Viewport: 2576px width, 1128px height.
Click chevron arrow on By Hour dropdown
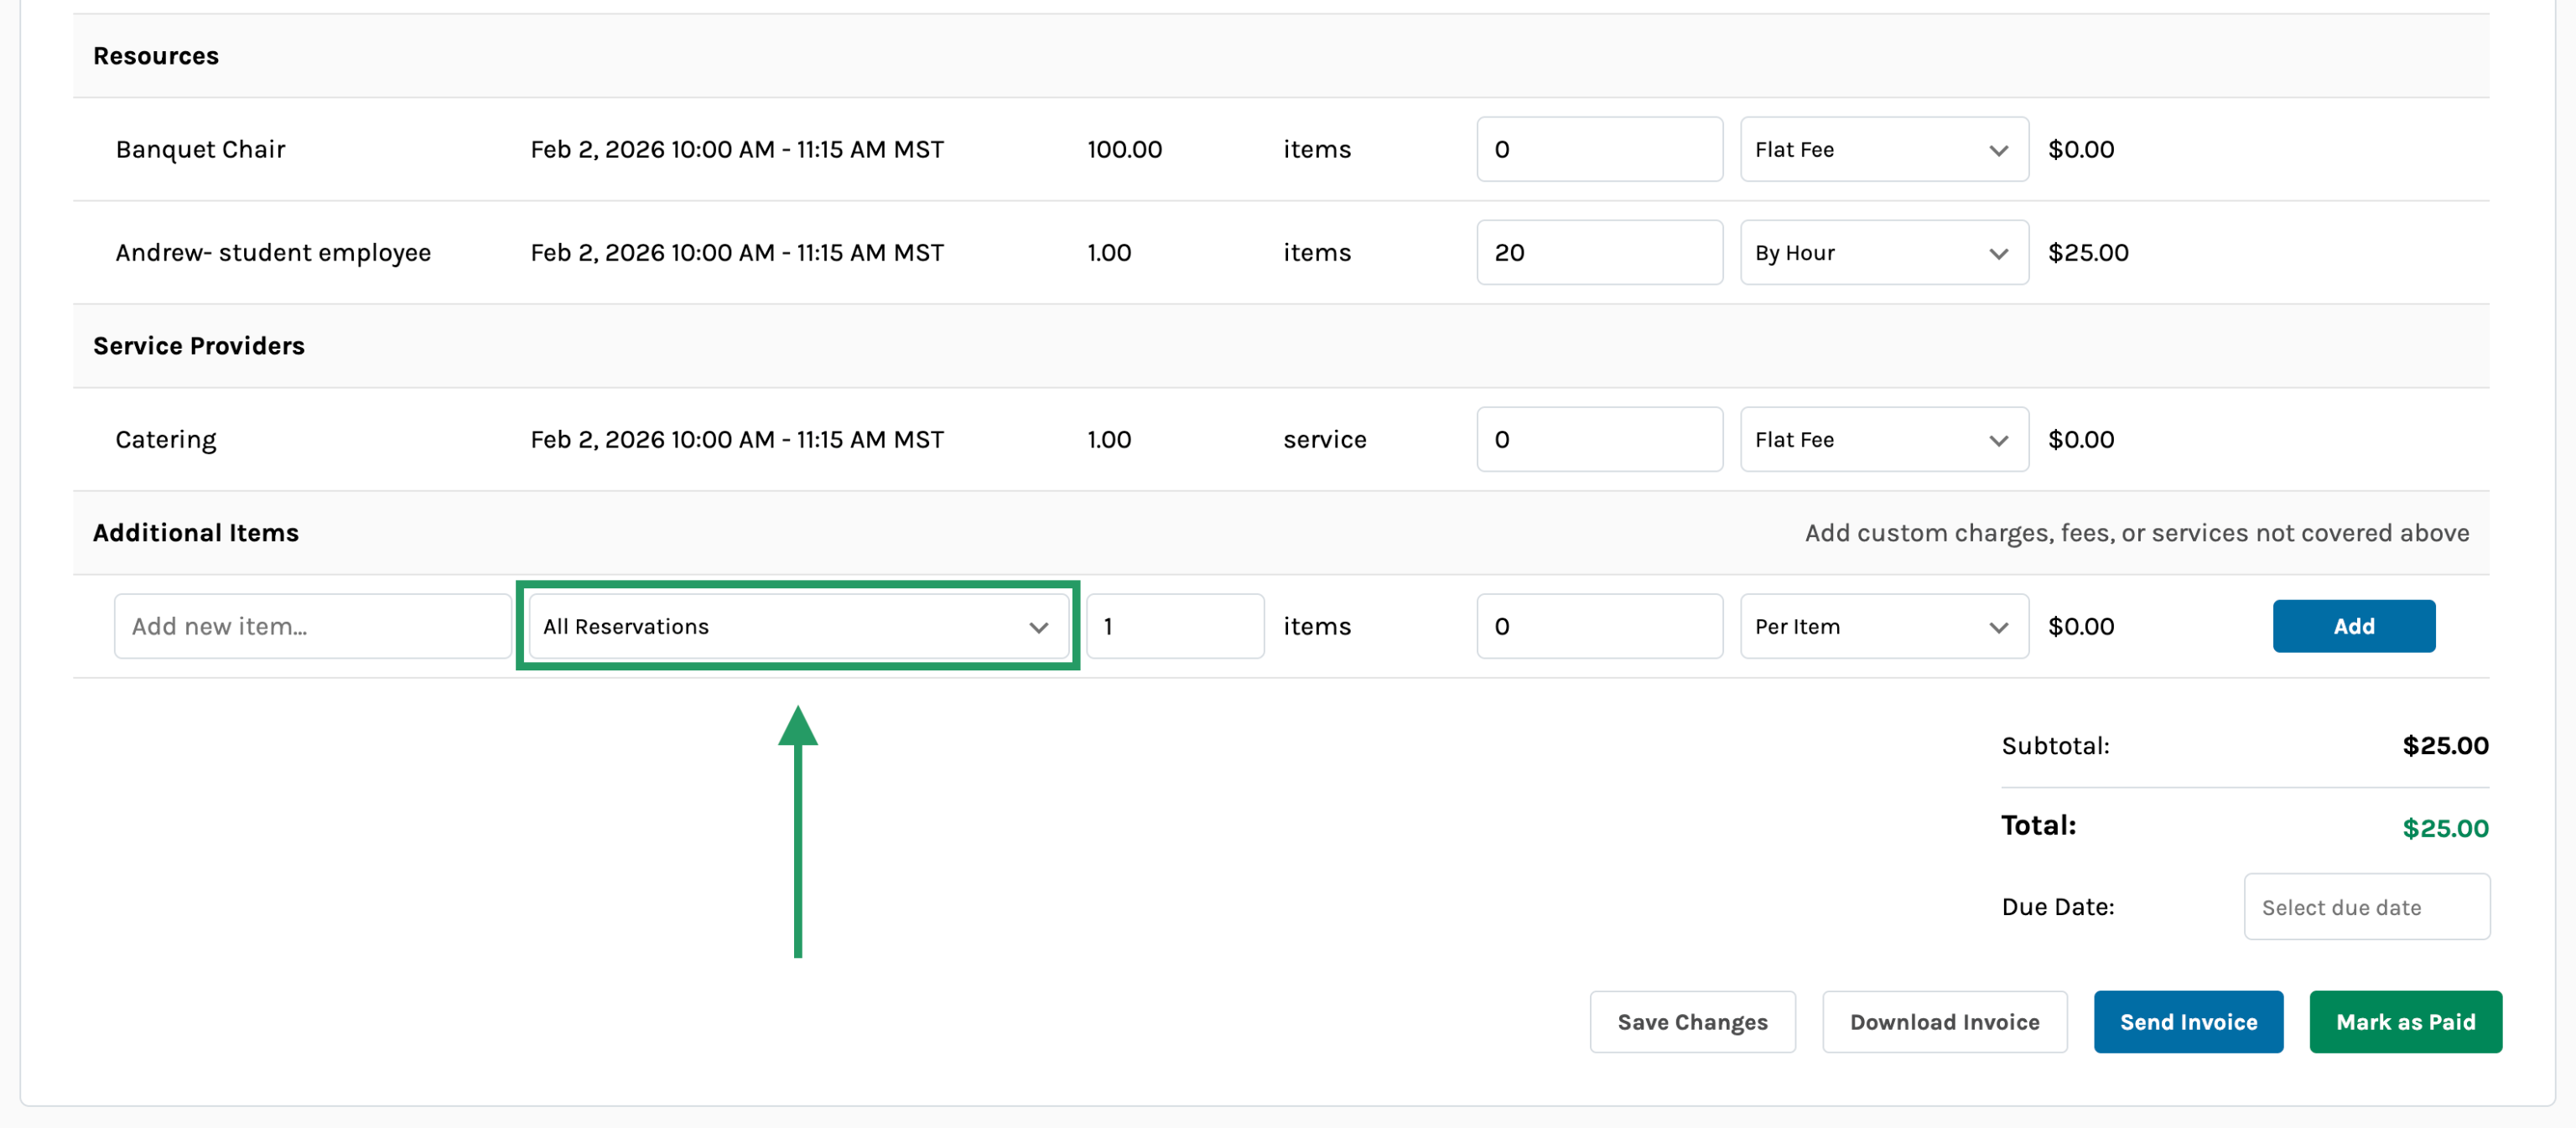[x=1998, y=254]
